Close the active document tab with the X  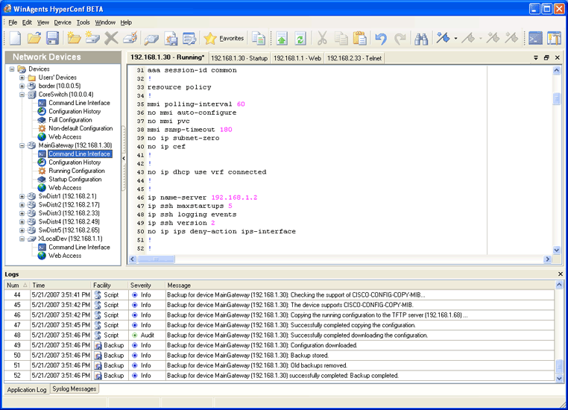(558, 57)
